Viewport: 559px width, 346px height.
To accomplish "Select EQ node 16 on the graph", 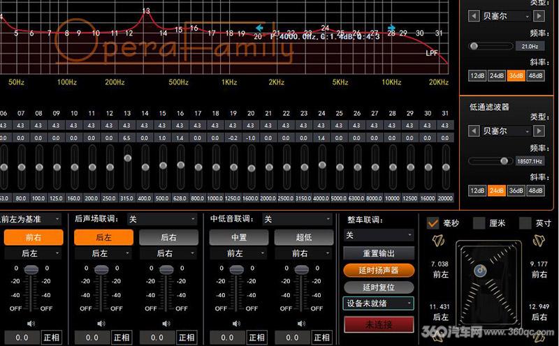I will point(194,28).
